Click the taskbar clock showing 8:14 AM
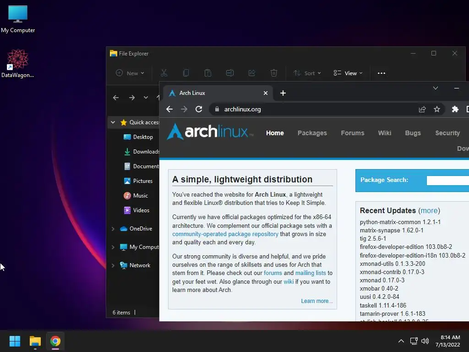The width and height of the screenshot is (469, 352). click(x=448, y=341)
